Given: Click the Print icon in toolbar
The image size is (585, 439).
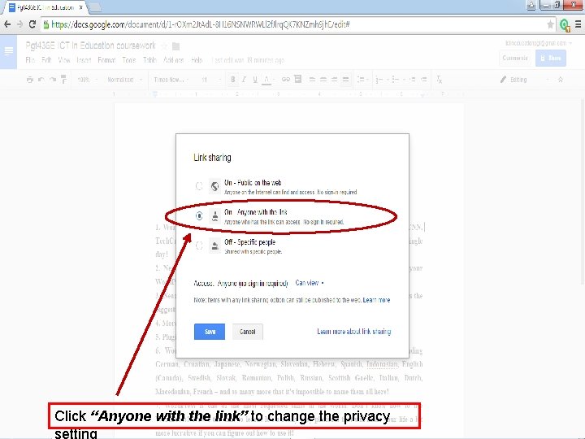Looking at the screenshot, I should click(x=30, y=80).
